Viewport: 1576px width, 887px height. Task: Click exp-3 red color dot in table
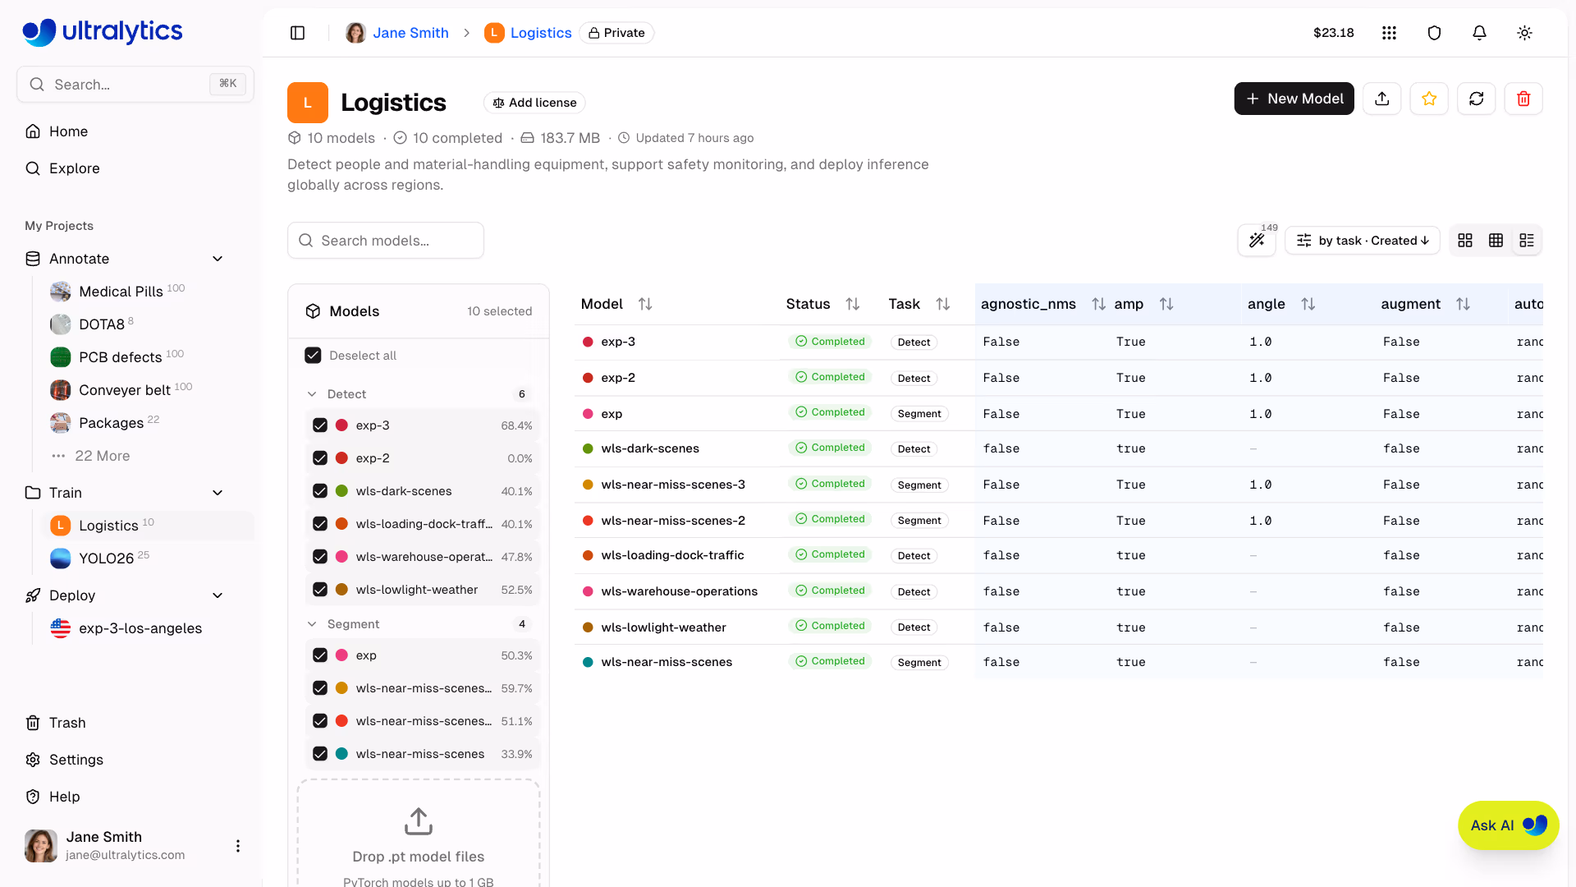click(x=588, y=342)
